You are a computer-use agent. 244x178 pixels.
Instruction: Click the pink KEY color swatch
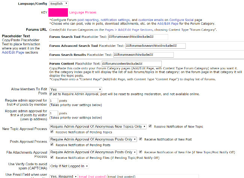(x=56, y=12)
